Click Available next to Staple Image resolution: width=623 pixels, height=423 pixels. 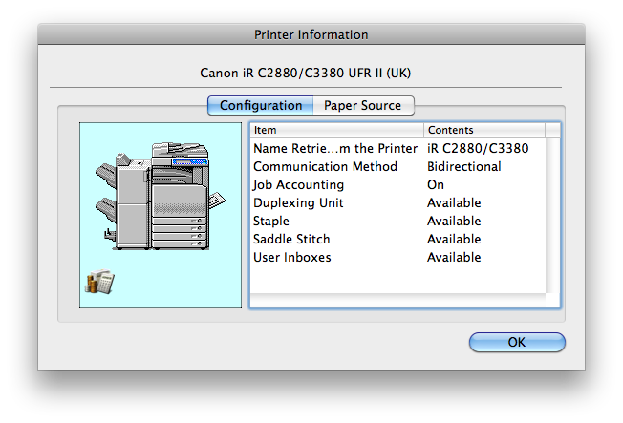point(454,222)
